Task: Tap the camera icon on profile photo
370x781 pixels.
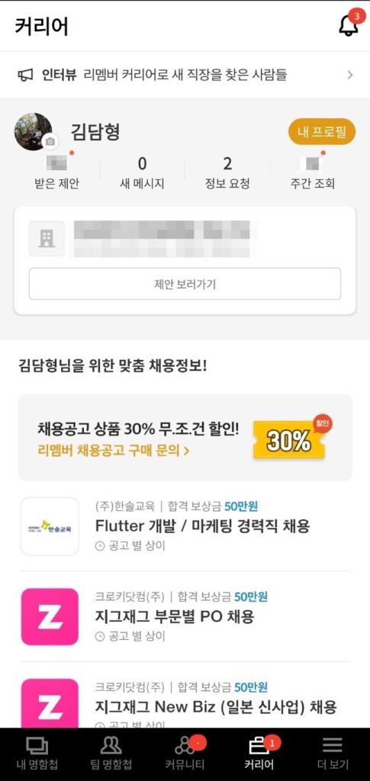Action: [50, 141]
